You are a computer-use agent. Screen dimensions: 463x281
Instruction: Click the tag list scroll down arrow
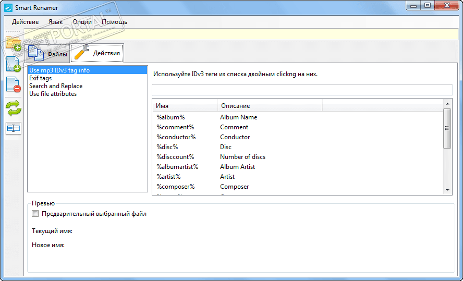(447, 190)
